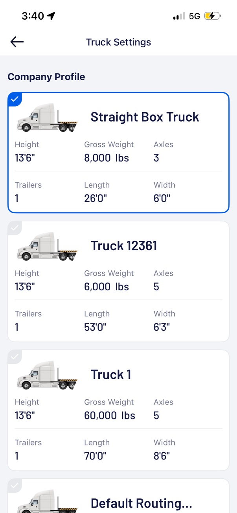Image resolution: width=237 pixels, height=513 pixels.
Task: Select the Truck 1 title
Action: coord(111,375)
